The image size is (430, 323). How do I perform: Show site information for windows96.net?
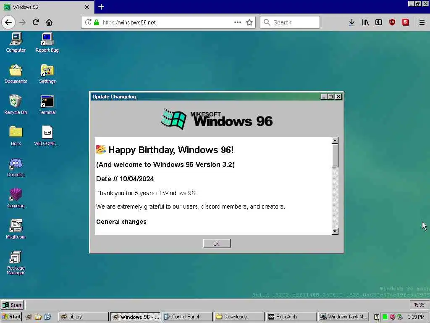coord(88,22)
